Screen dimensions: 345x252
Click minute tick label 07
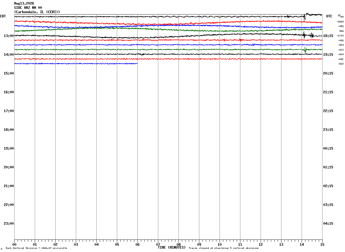tap(158, 245)
